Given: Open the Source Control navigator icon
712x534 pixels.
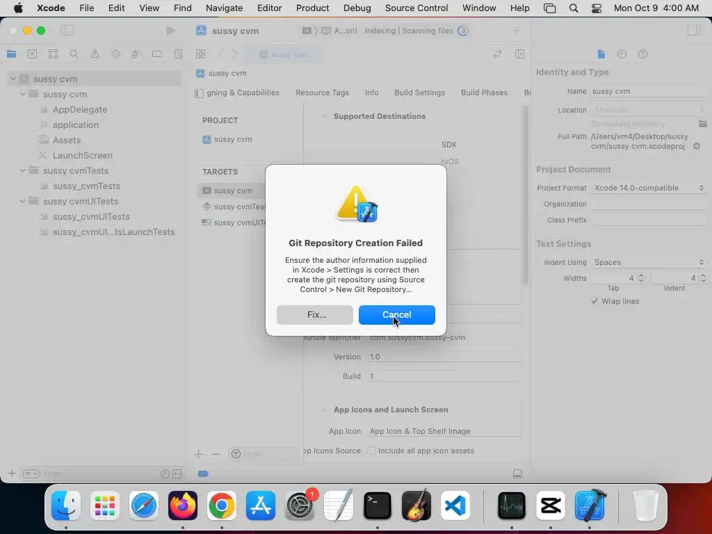Looking at the screenshot, I should pyautogui.click(x=32, y=54).
